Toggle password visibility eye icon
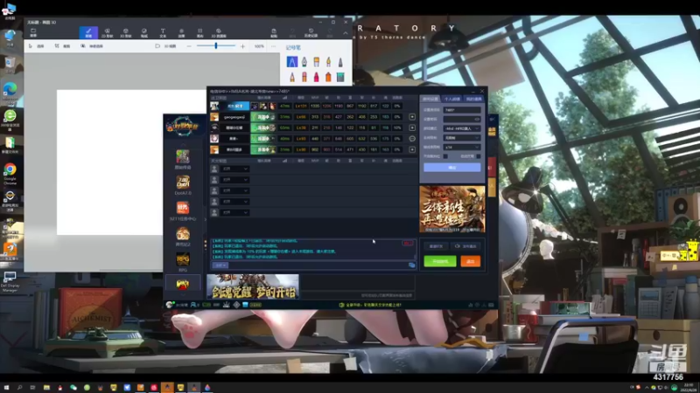 pos(477,119)
